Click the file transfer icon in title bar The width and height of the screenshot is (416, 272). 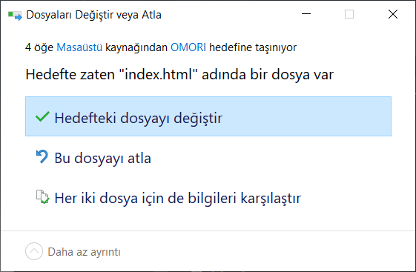(x=15, y=15)
